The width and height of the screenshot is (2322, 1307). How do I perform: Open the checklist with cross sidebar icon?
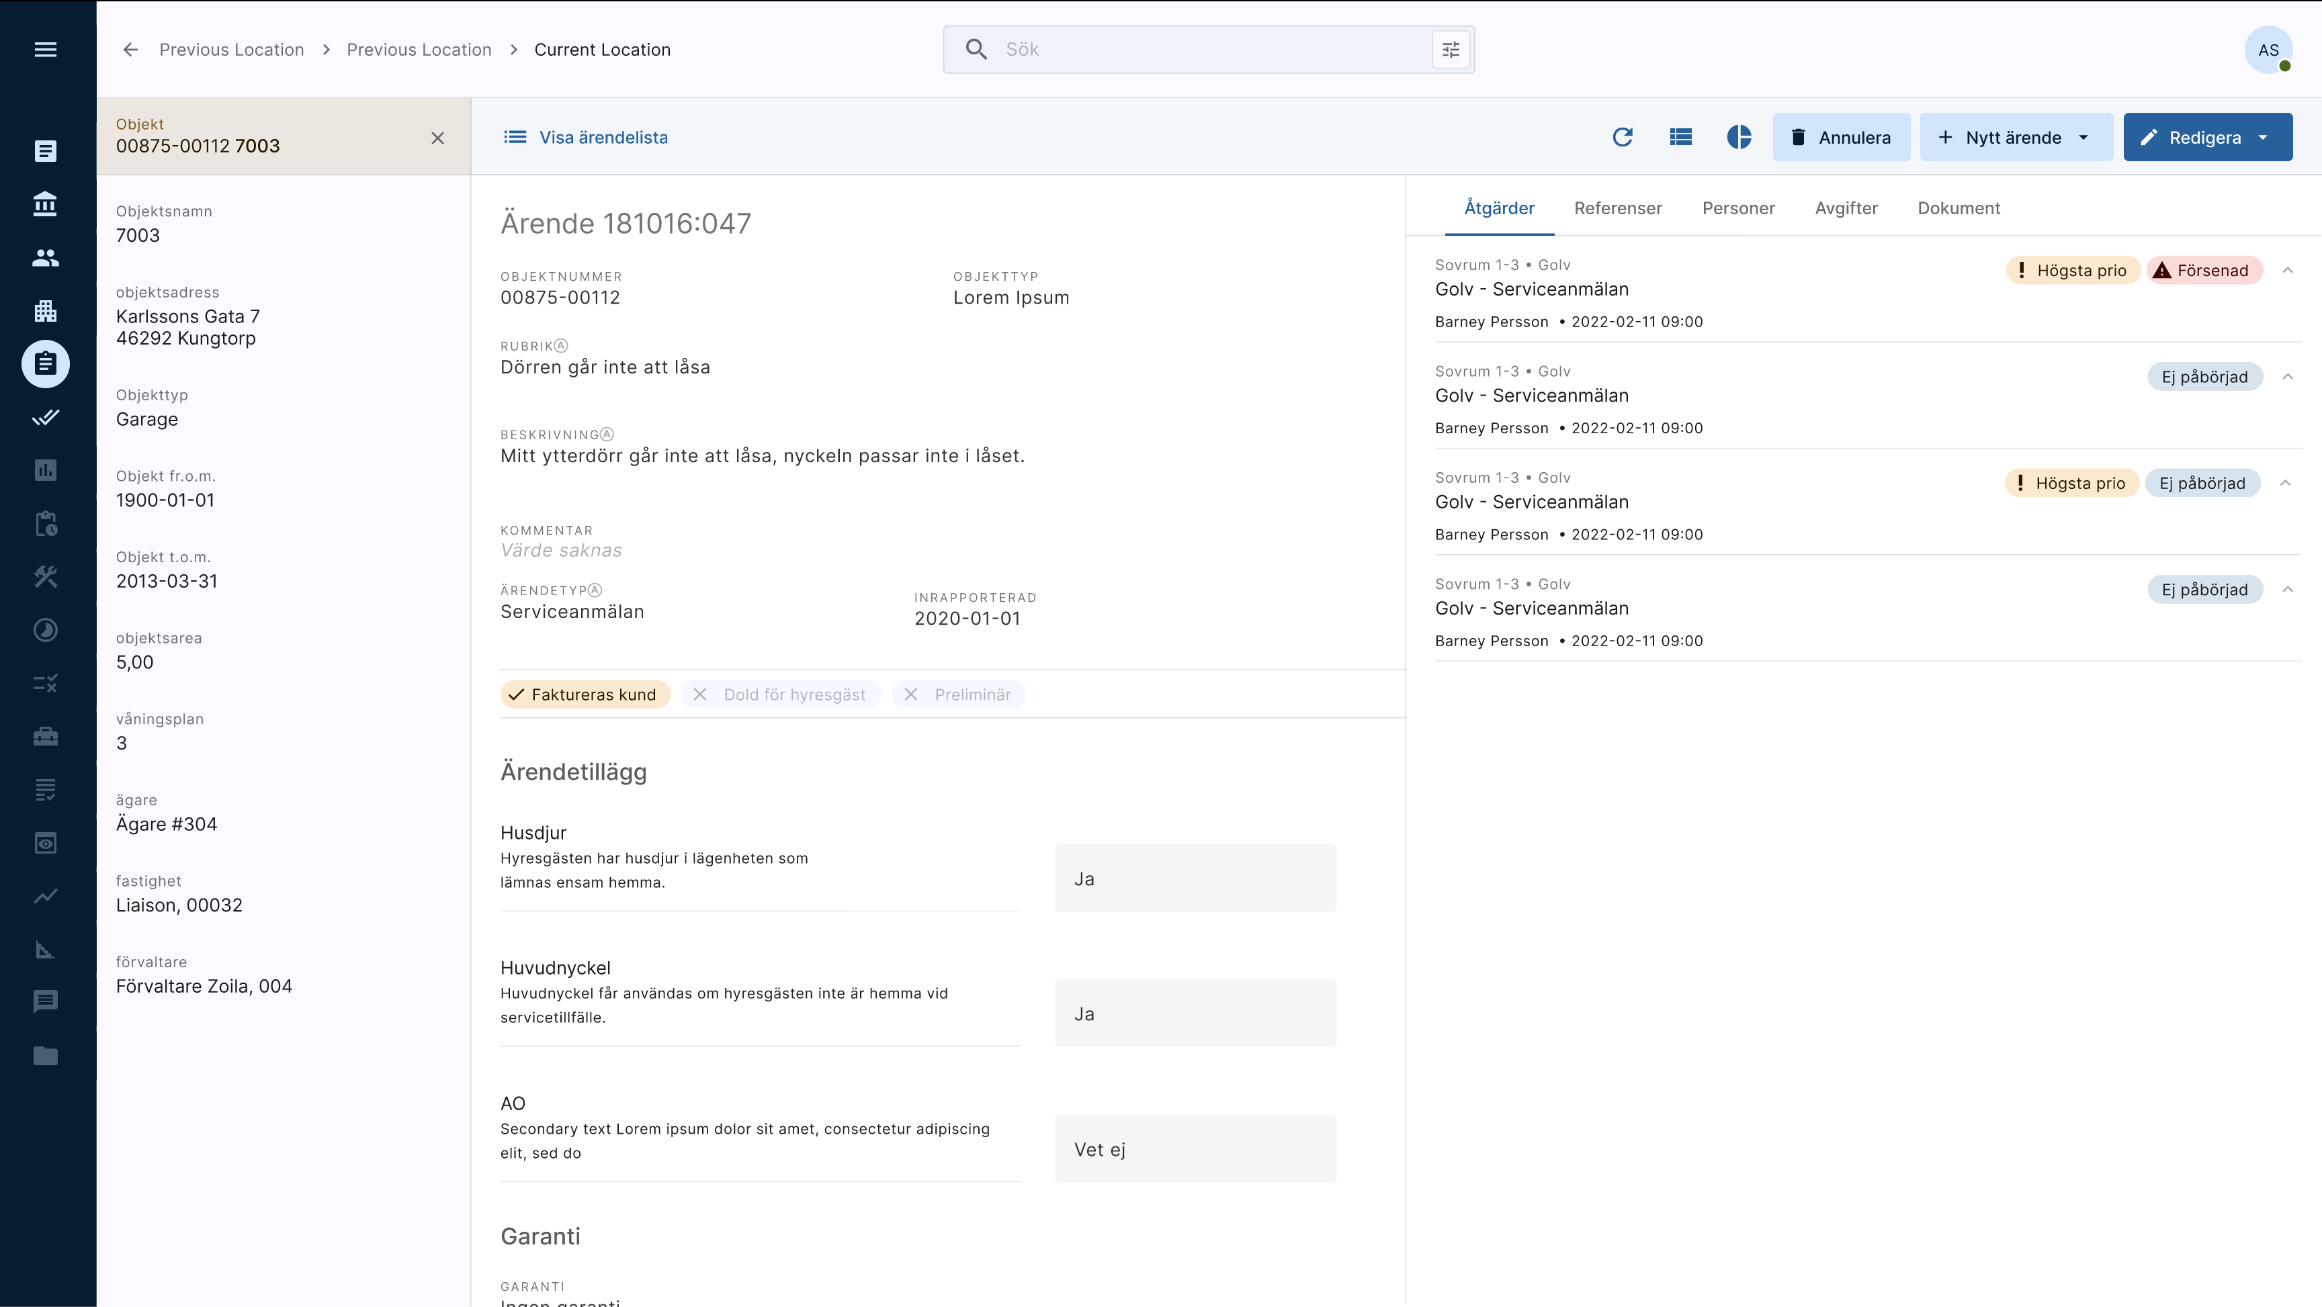45,683
